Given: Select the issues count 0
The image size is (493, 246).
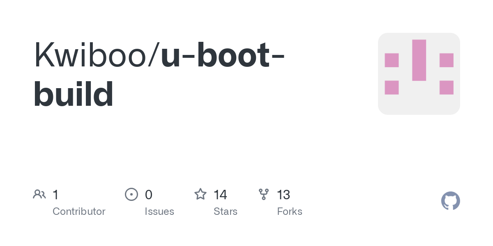Looking at the screenshot, I should click(x=149, y=194).
